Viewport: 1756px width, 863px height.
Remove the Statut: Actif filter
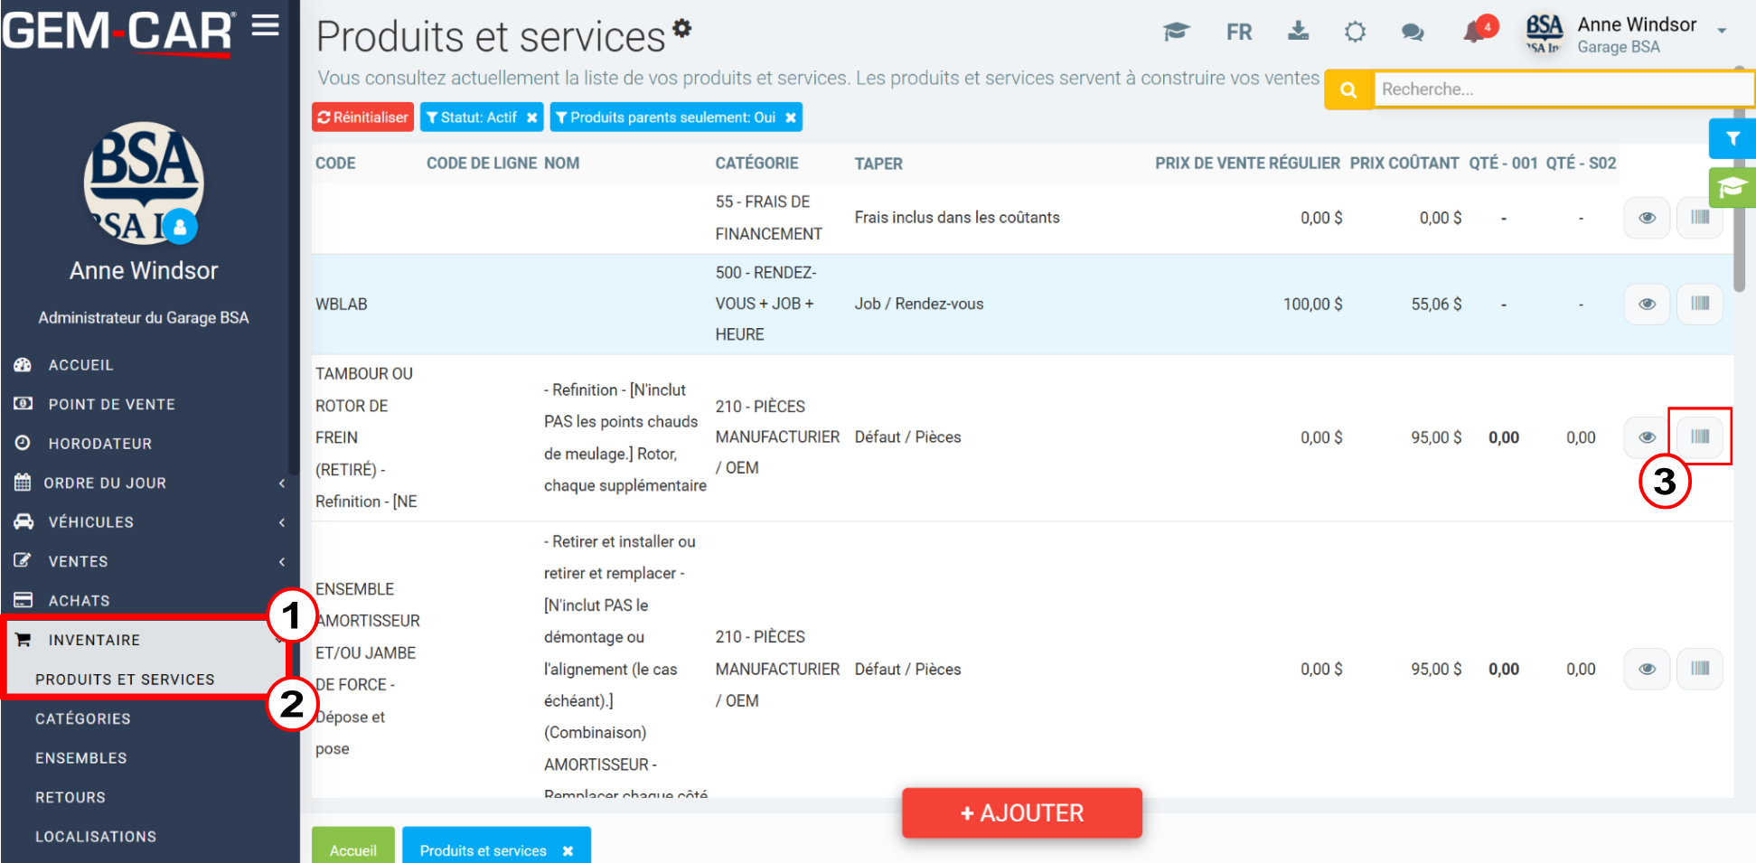532,117
